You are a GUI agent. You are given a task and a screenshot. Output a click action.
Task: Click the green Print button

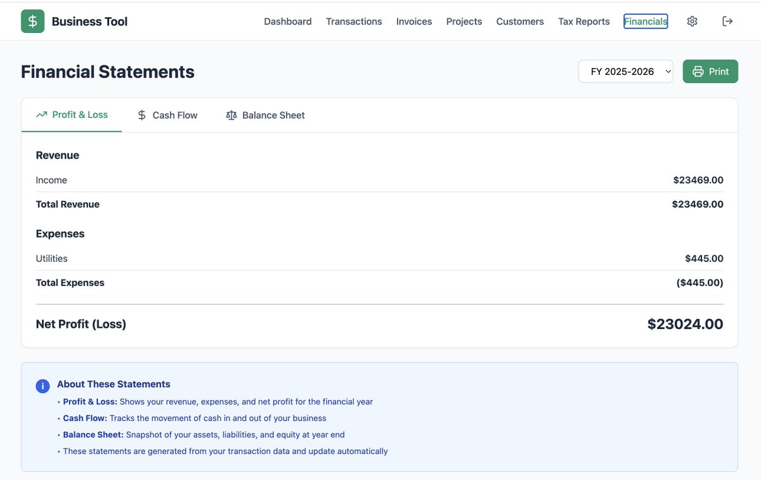coord(710,72)
